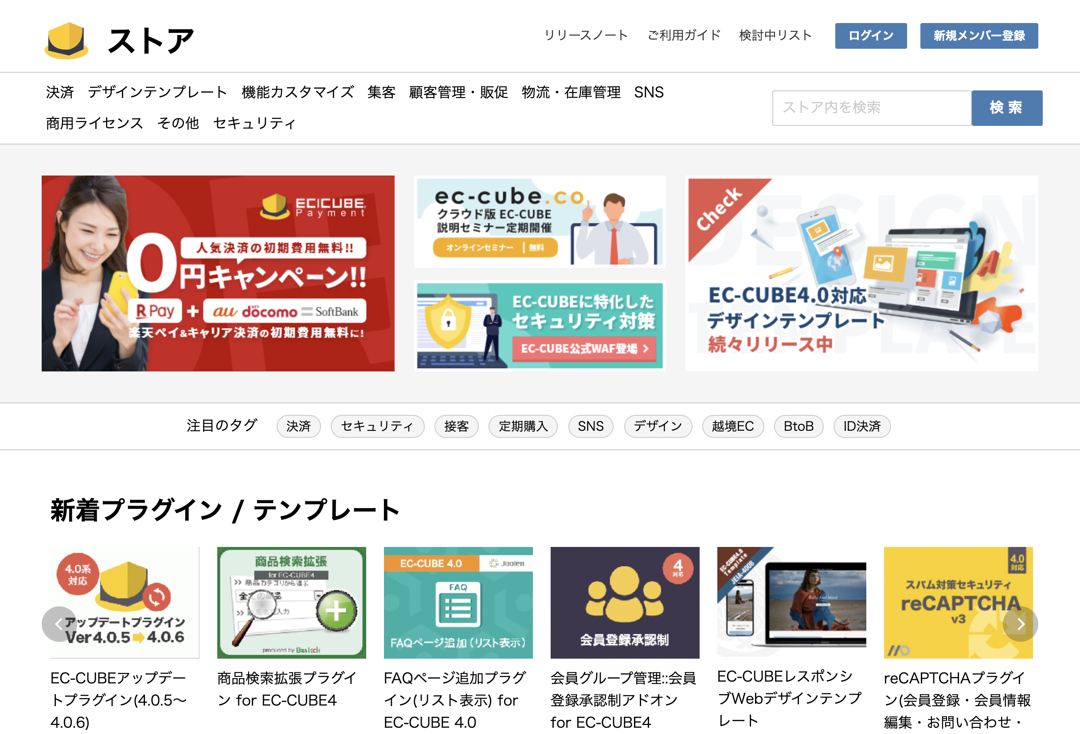Open the 商品検索拡張 plugin thumbnail
Image resolution: width=1080 pixels, height=734 pixels.
291,602
